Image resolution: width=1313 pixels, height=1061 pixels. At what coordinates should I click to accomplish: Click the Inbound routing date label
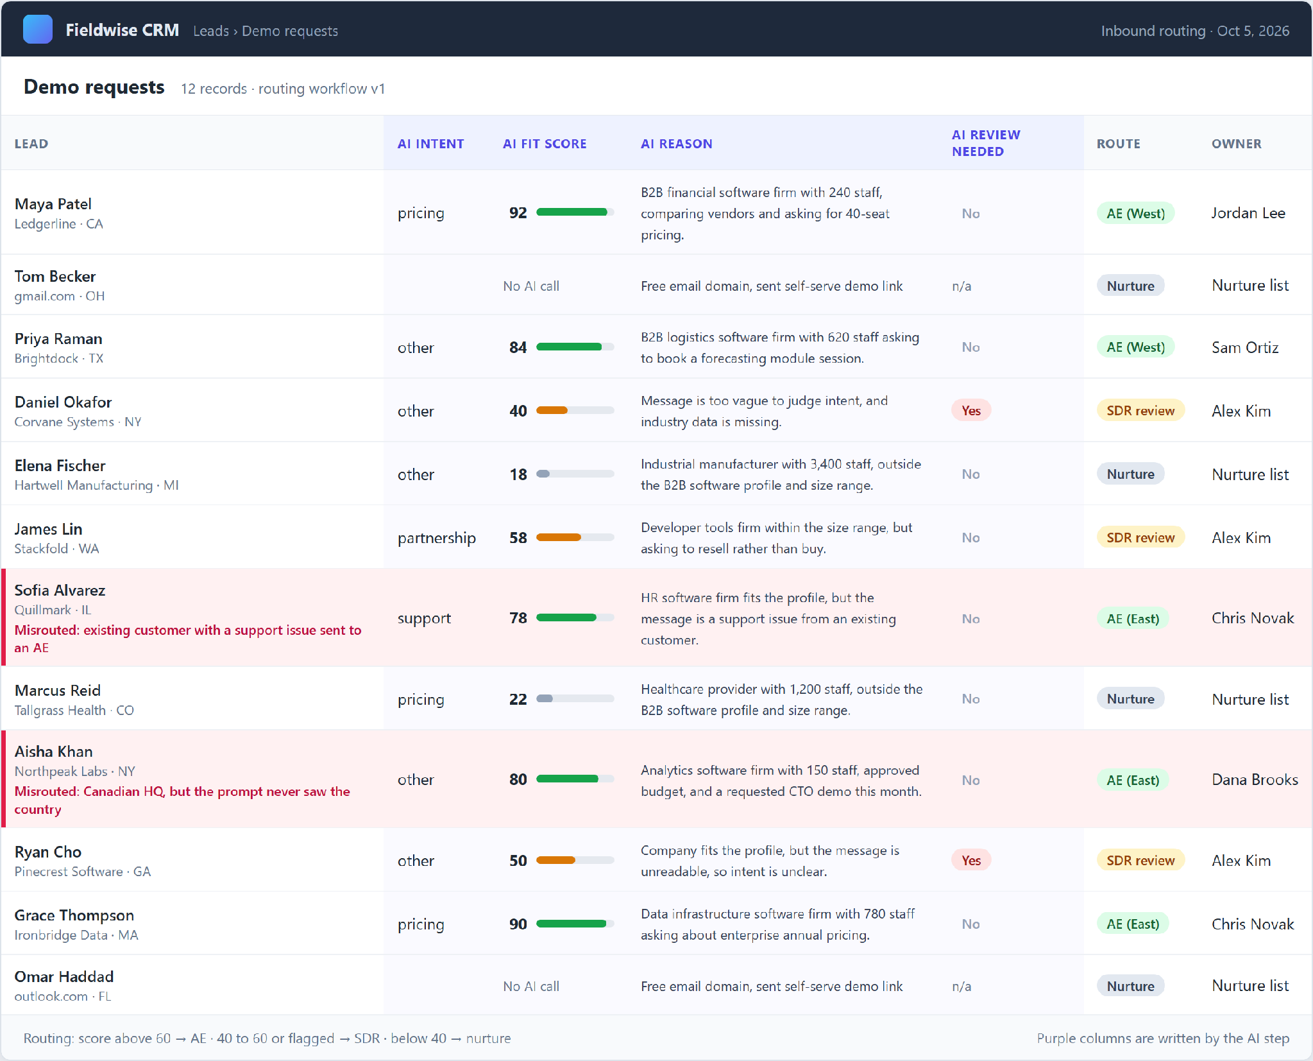tap(1195, 31)
